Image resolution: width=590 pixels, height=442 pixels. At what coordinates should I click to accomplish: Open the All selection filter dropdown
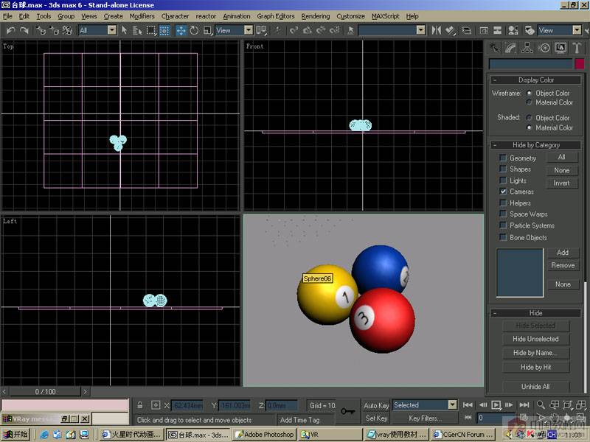112,30
